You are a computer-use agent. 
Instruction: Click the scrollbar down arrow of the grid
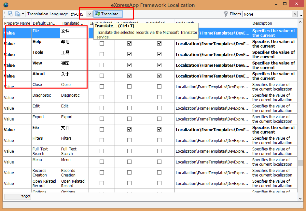[300, 199]
